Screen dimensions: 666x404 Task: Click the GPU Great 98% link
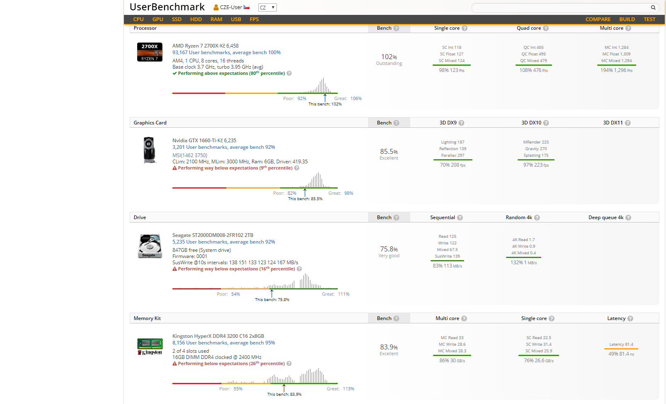coord(349,194)
